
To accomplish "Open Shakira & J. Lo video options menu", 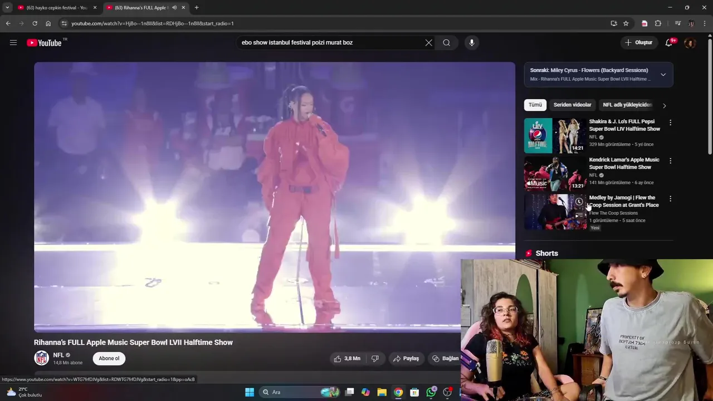I will pos(670,123).
